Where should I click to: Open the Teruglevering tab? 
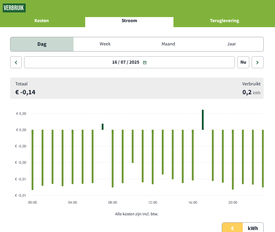pyautogui.click(x=224, y=21)
